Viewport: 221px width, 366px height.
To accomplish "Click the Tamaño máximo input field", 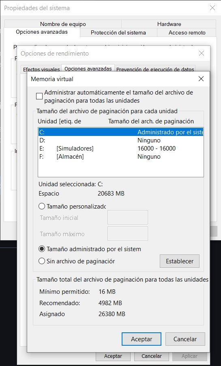I will pyautogui.click(x=128, y=233).
